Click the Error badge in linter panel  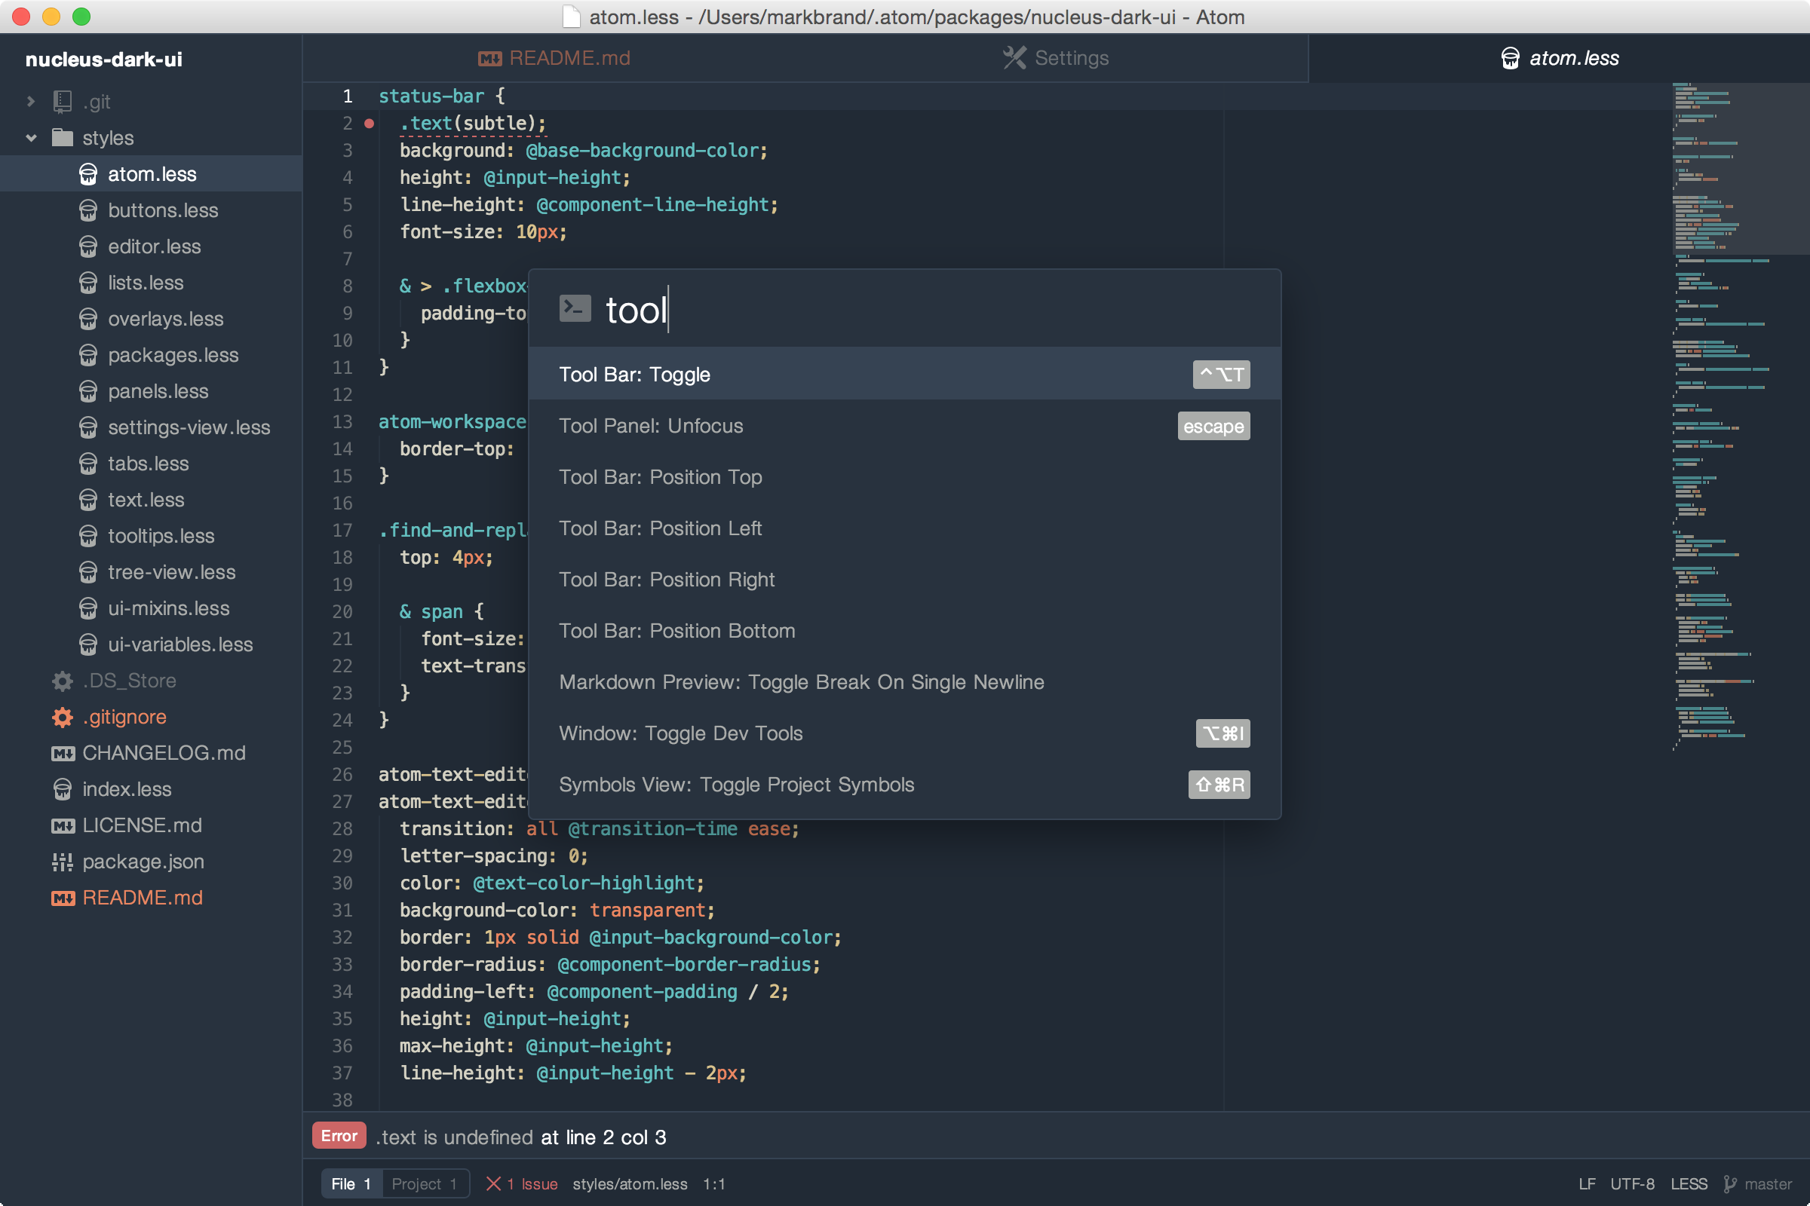pyautogui.click(x=339, y=1136)
